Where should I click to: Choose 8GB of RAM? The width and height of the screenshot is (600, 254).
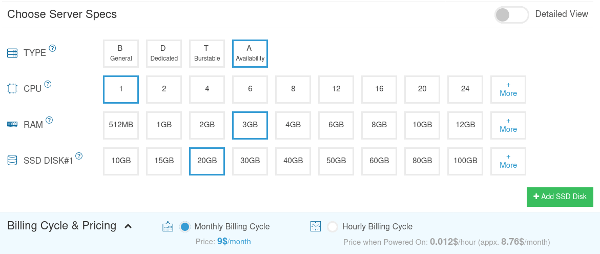(379, 125)
